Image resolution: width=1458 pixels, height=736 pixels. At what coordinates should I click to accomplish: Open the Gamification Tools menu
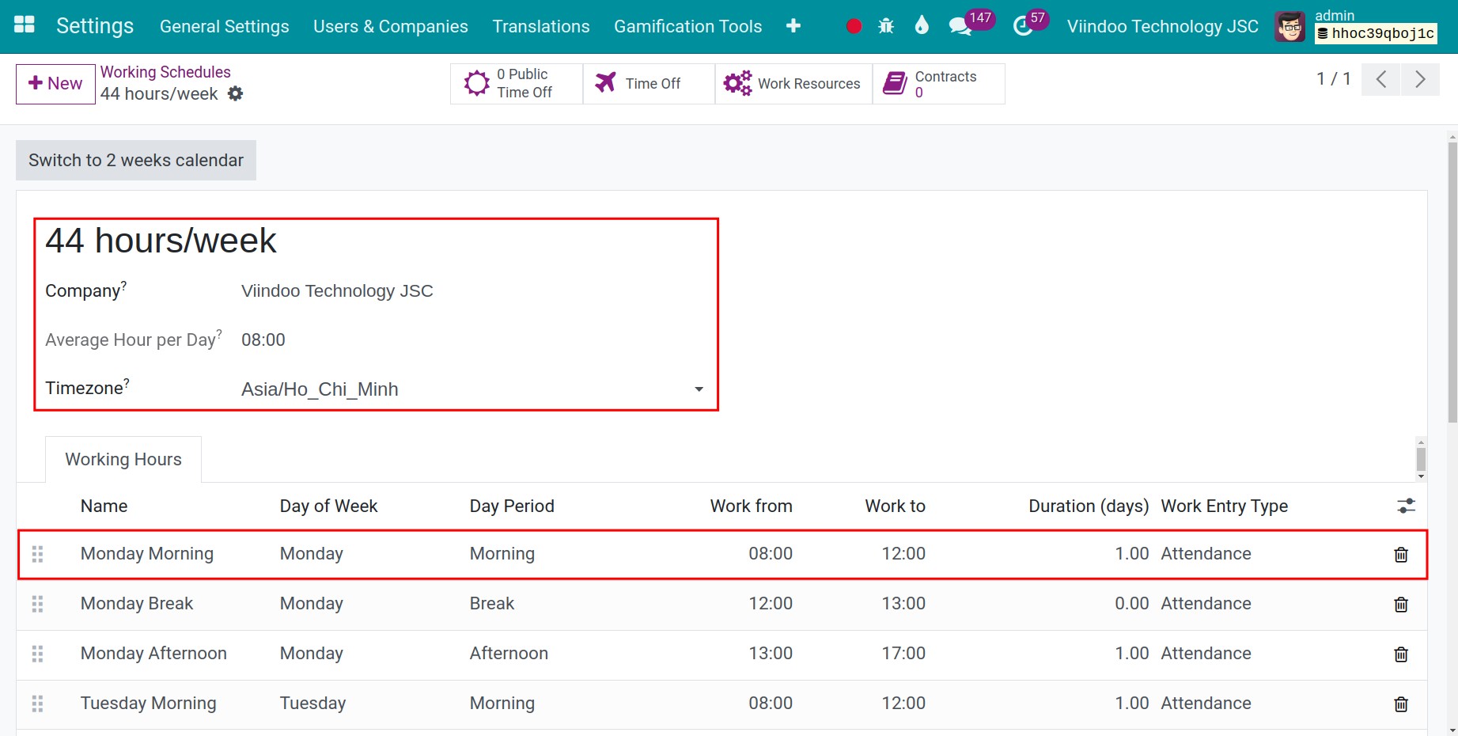(x=688, y=26)
